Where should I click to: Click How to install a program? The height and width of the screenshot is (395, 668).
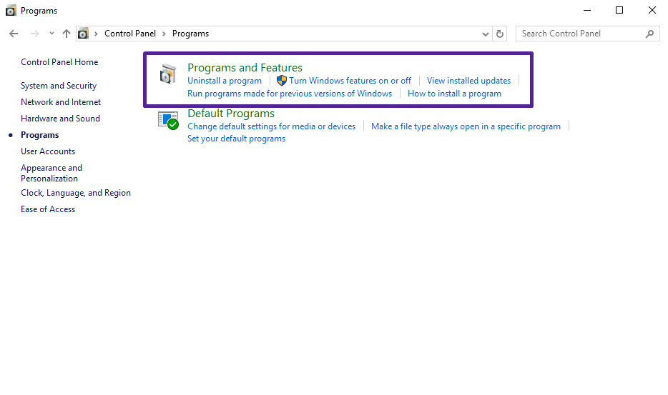click(x=455, y=94)
